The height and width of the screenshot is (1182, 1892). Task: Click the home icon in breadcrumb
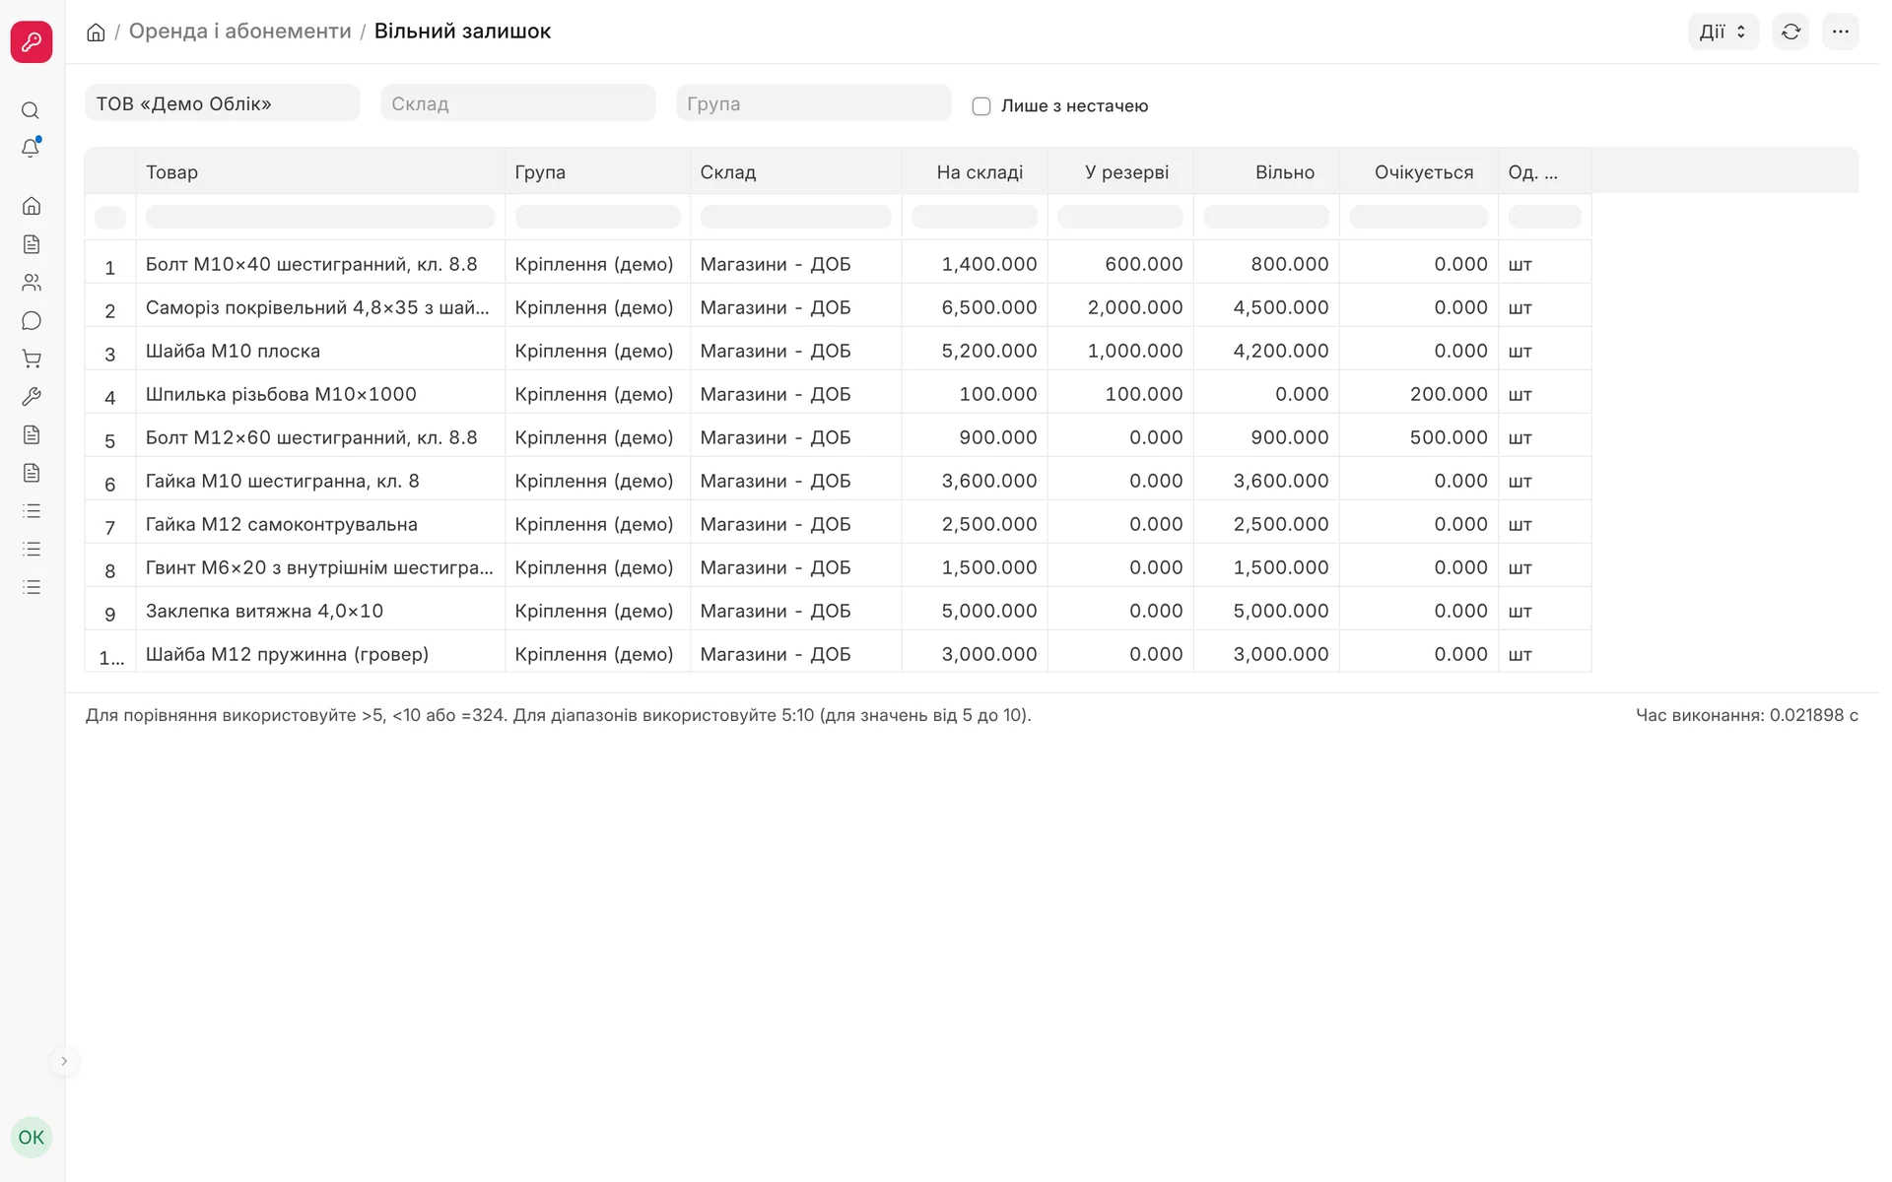point(96,33)
